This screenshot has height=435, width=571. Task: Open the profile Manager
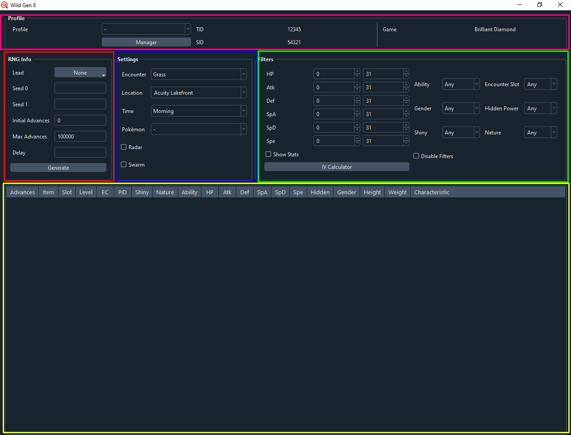coord(146,42)
